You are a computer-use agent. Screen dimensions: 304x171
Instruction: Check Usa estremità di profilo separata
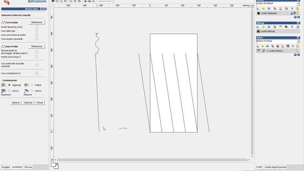[x=37, y=65]
